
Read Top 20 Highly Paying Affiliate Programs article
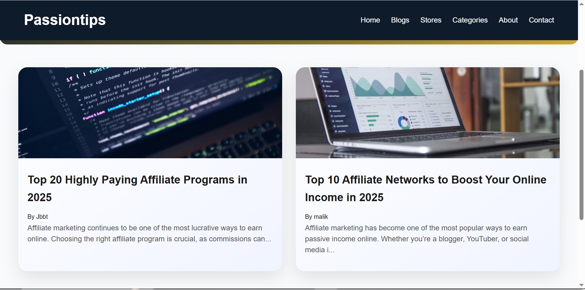pos(137,188)
